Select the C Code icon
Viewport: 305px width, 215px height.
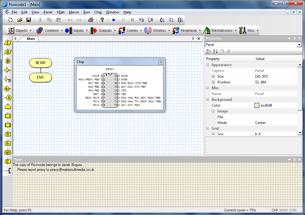[x=8, y=161]
